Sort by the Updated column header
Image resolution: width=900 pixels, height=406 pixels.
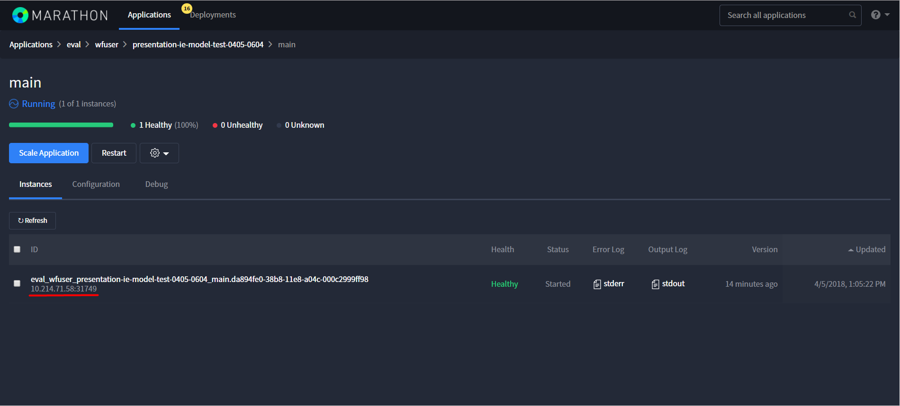[x=866, y=249]
